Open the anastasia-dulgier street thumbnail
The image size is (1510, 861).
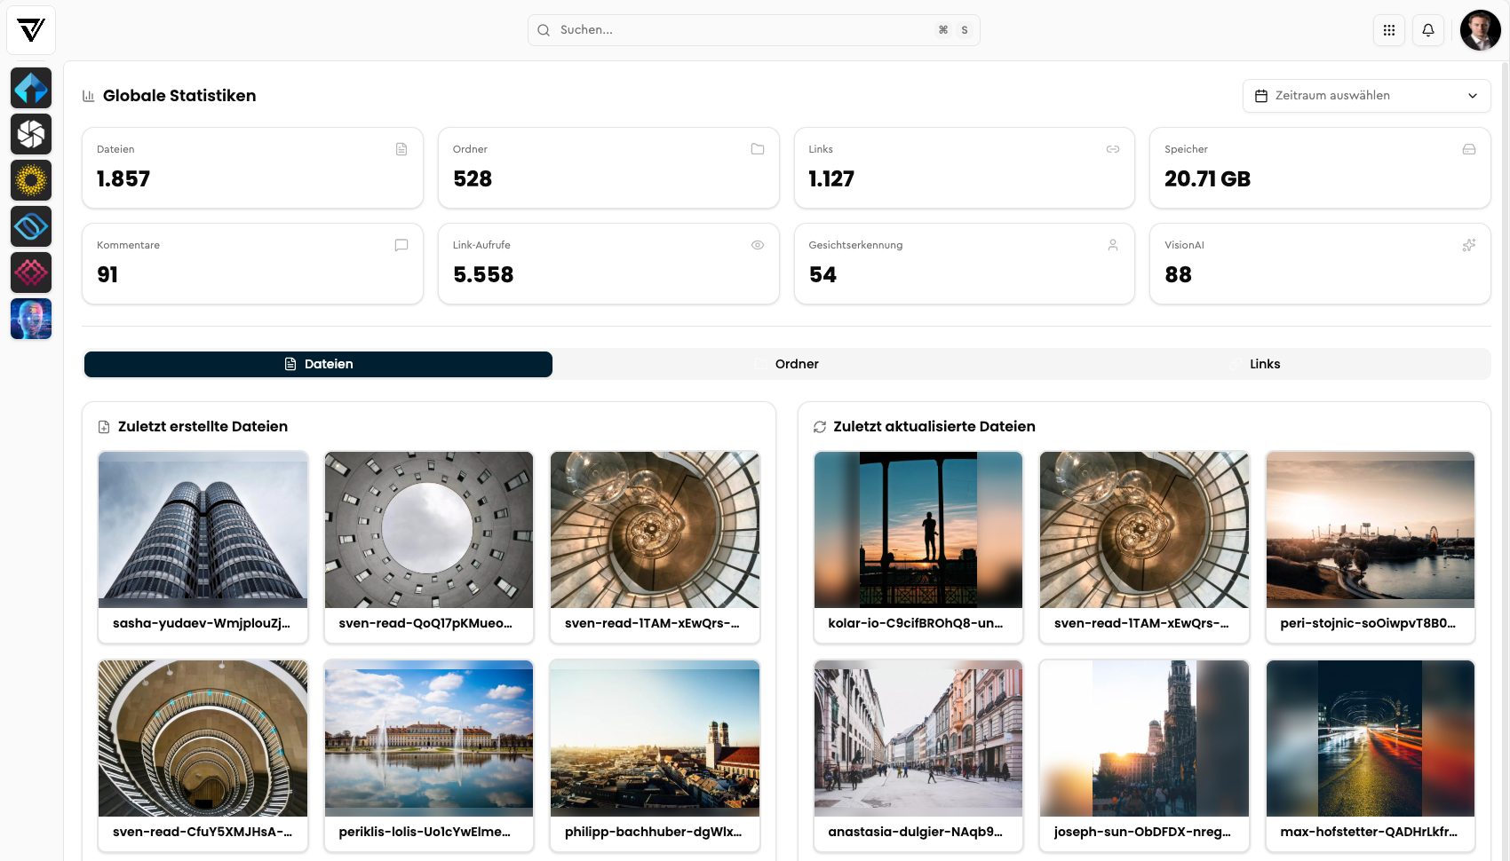pyautogui.click(x=918, y=739)
